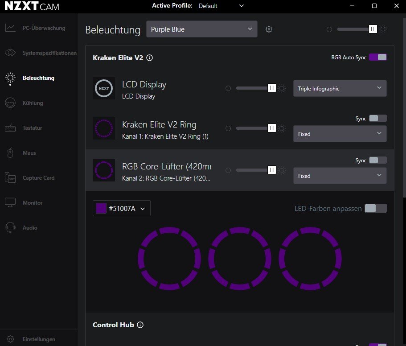Toggle Sync for RGB Core-Lüfter
The height and width of the screenshot is (346, 406).
tap(378, 161)
